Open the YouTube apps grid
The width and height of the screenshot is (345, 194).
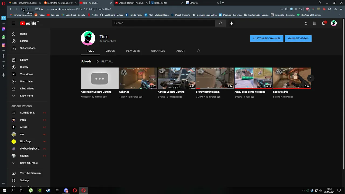tap(315, 23)
